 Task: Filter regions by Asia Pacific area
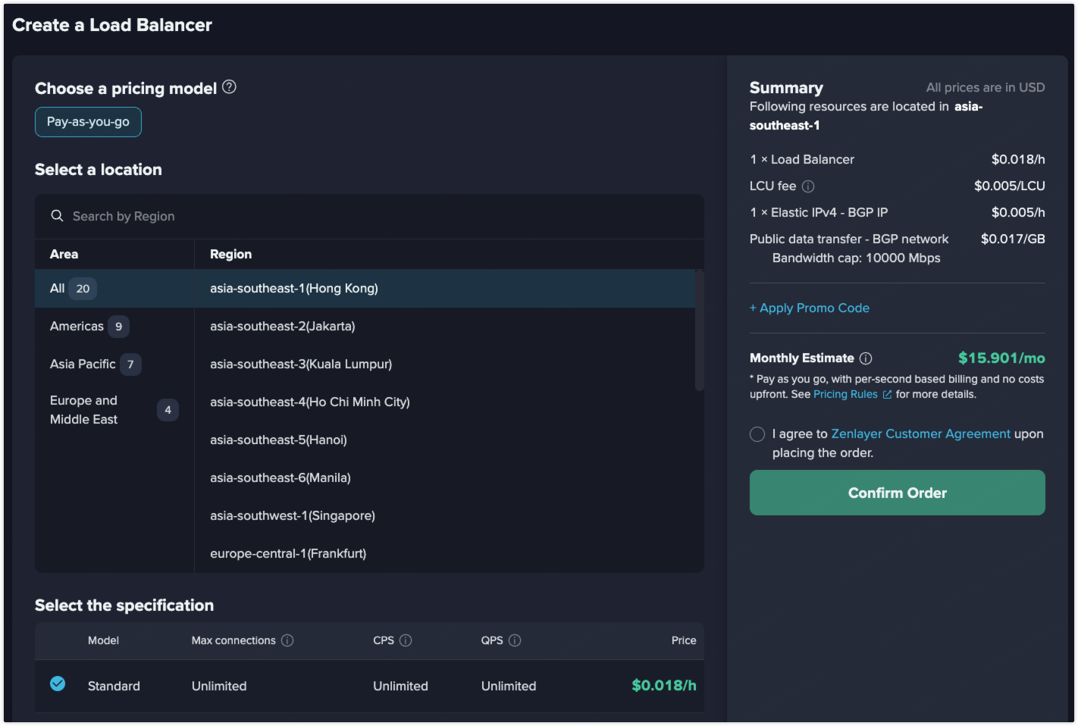click(x=83, y=365)
